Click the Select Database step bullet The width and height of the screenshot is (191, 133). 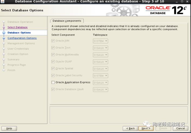point(4,27)
